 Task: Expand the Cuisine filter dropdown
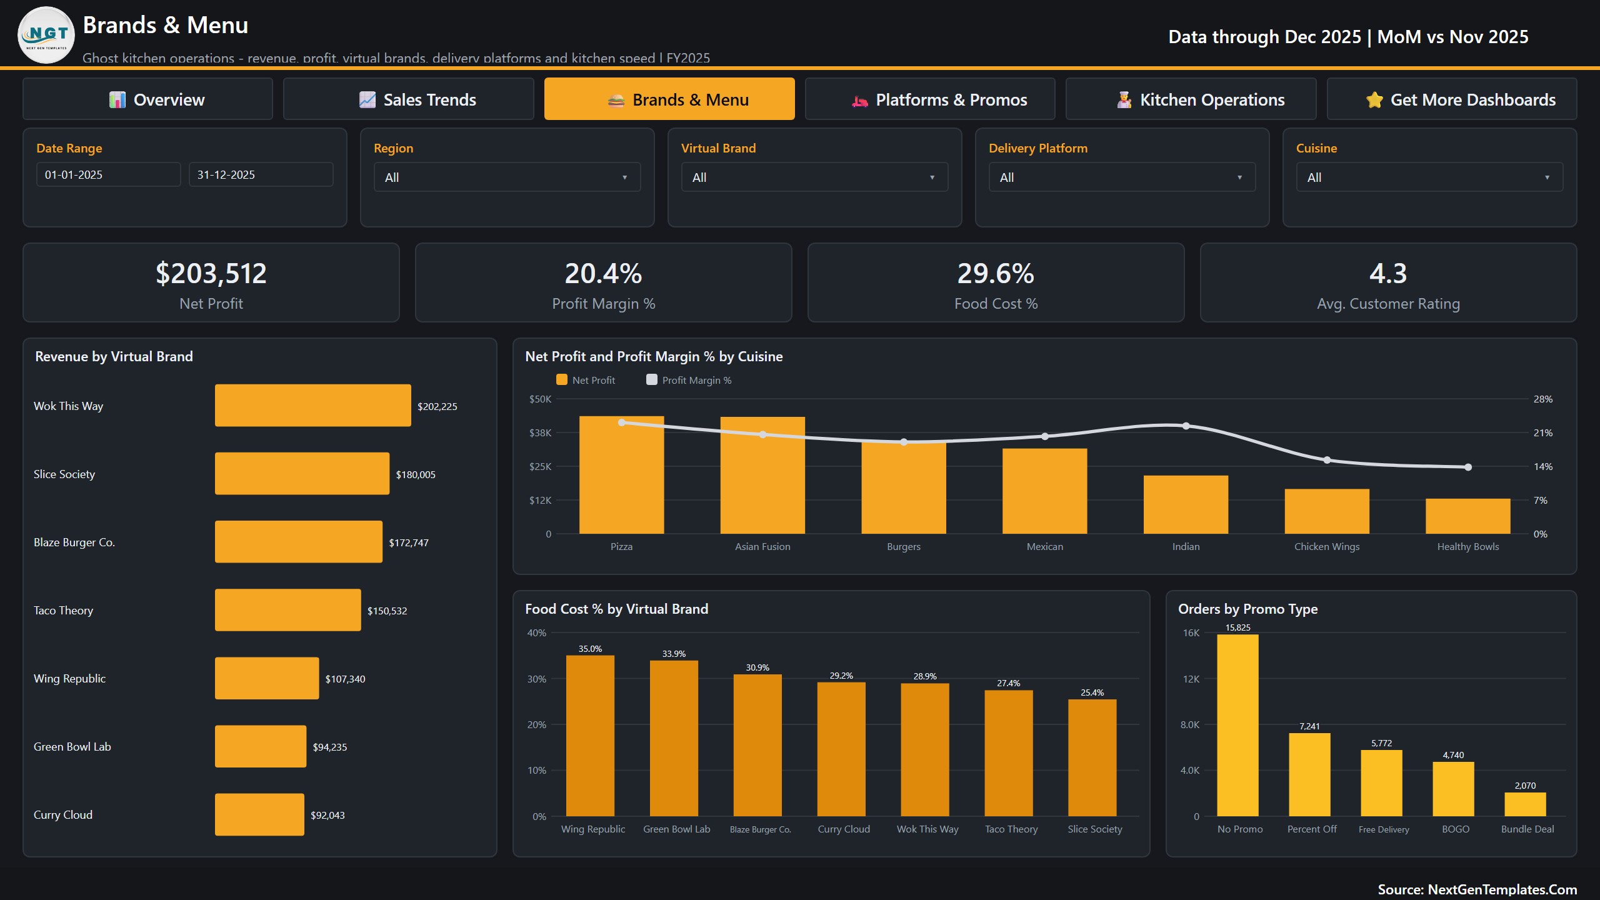(x=1430, y=177)
